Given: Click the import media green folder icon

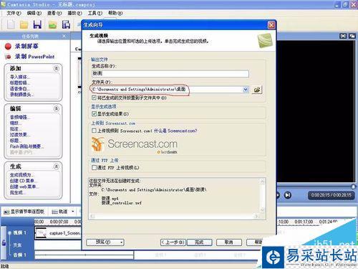Looking at the screenshot, I should click(x=52, y=25).
